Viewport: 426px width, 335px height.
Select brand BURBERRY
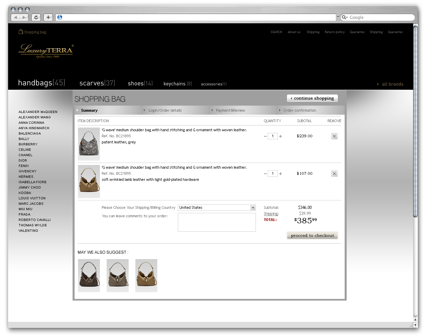(28, 144)
